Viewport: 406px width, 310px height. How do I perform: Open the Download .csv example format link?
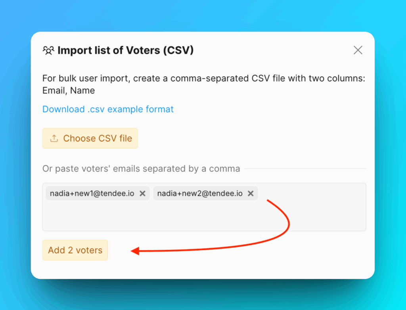[x=108, y=109]
